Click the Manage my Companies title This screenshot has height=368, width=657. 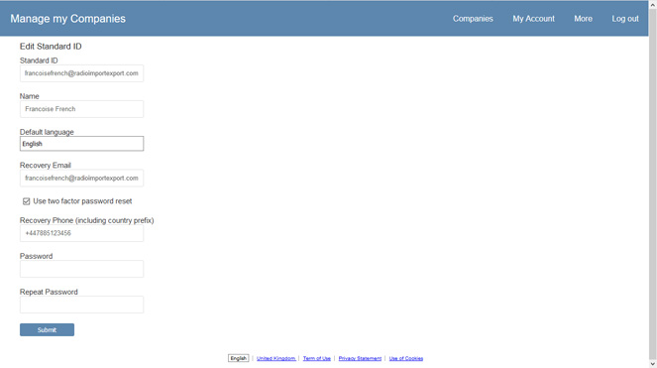click(x=67, y=19)
